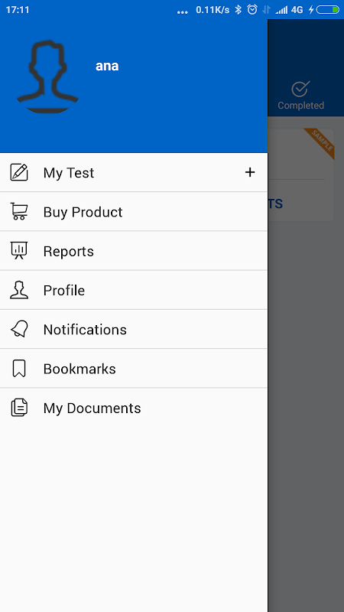Tap the shopping cart icon
344x612 pixels.
click(x=18, y=212)
